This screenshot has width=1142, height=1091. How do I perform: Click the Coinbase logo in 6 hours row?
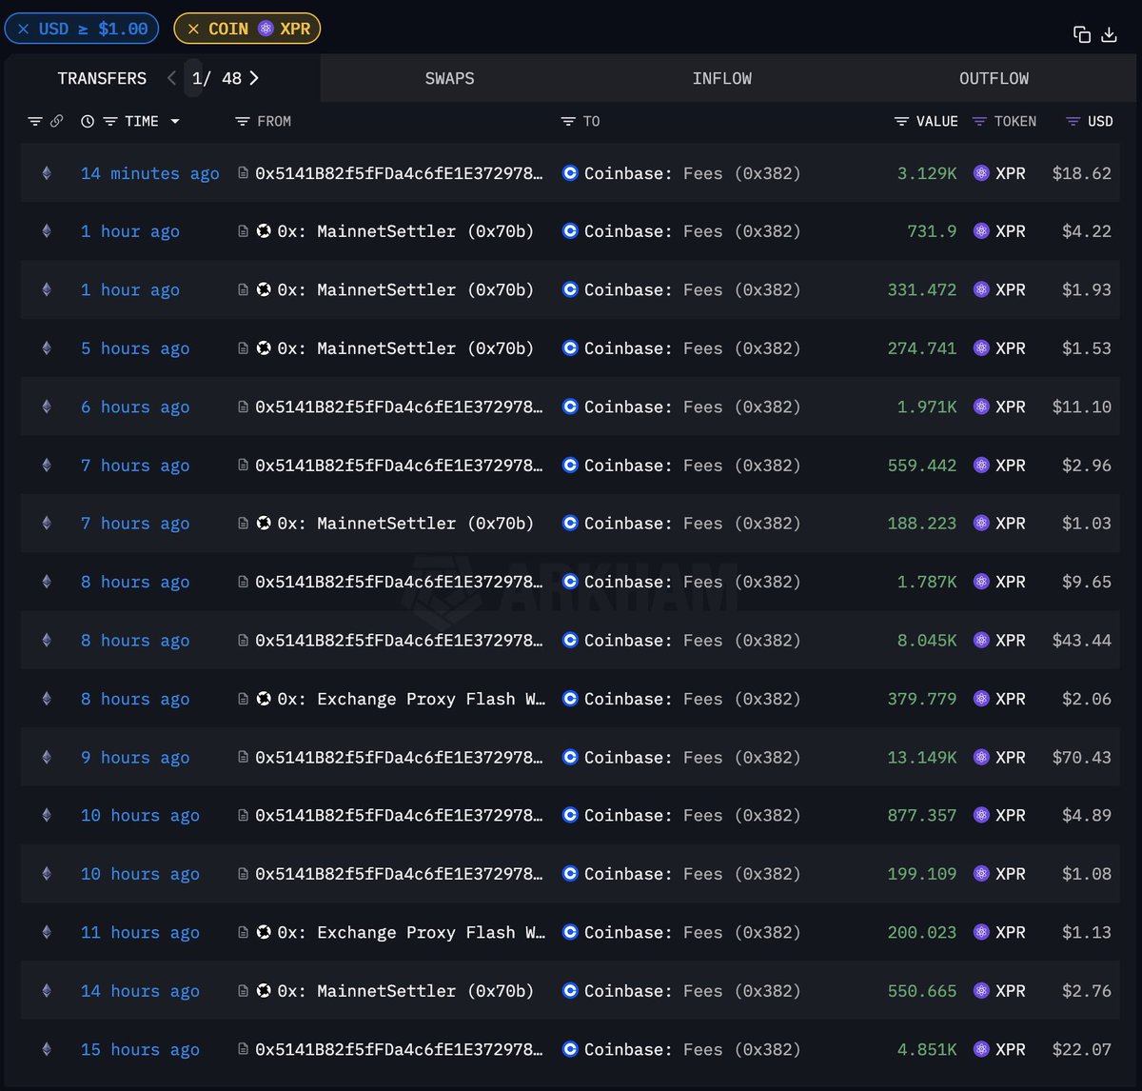pos(570,407)
